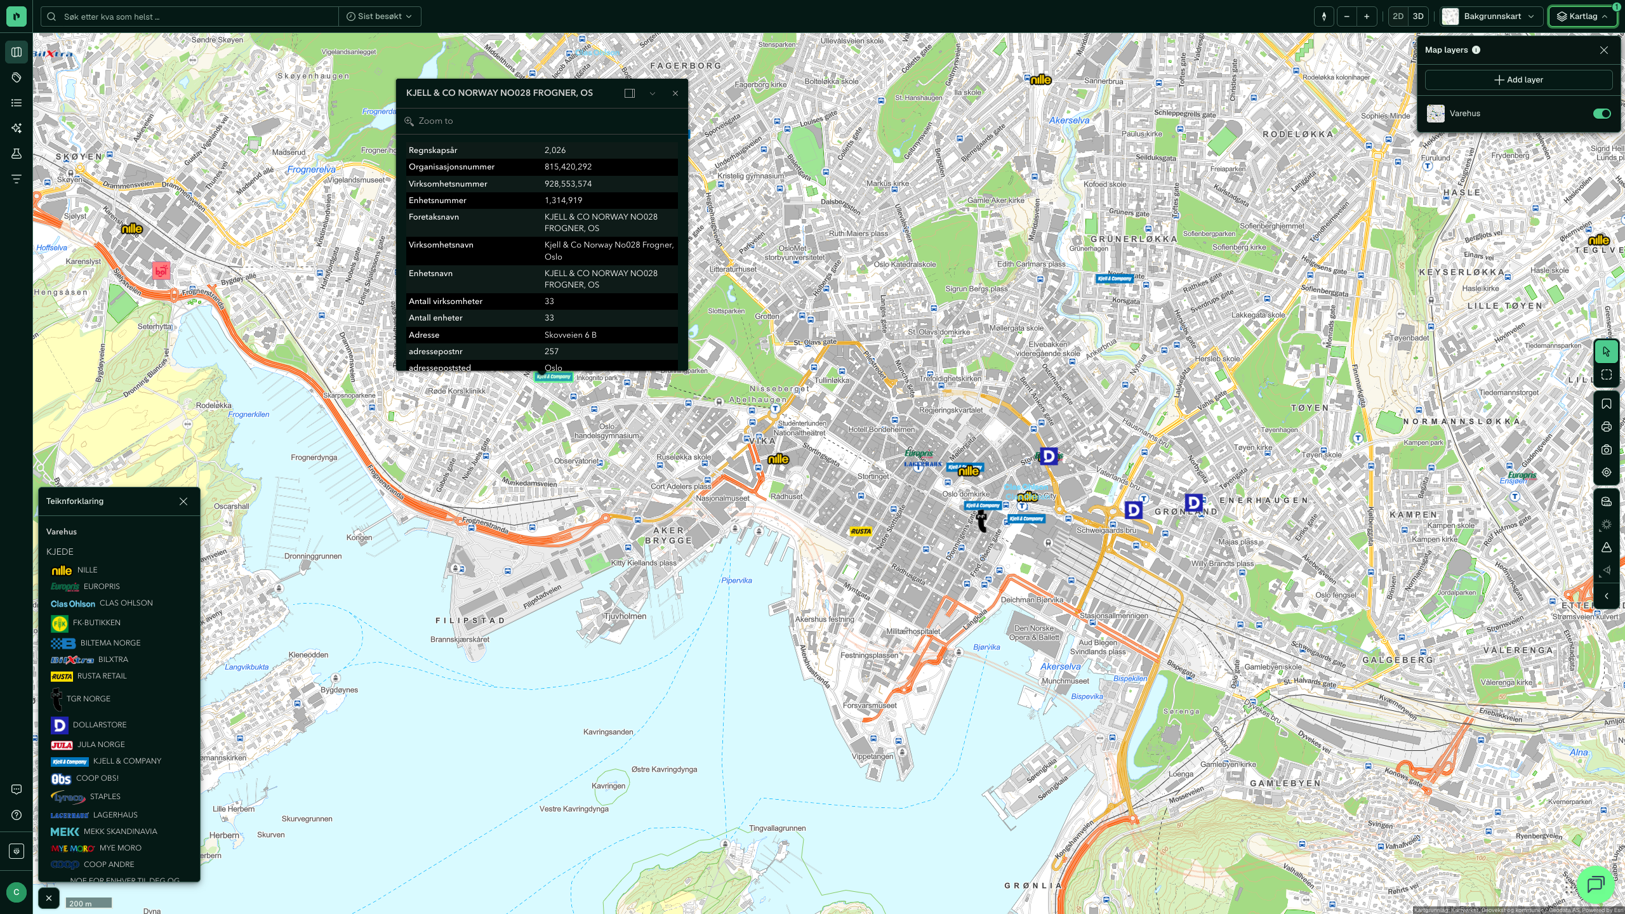
Task: Click the Virksomhetsnummer value 928,553,574
Action: pos(568,184)
